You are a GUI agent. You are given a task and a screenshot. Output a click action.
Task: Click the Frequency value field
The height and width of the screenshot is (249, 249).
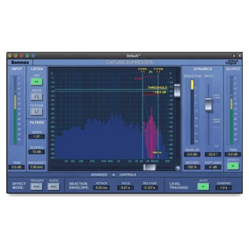[37, 167]
